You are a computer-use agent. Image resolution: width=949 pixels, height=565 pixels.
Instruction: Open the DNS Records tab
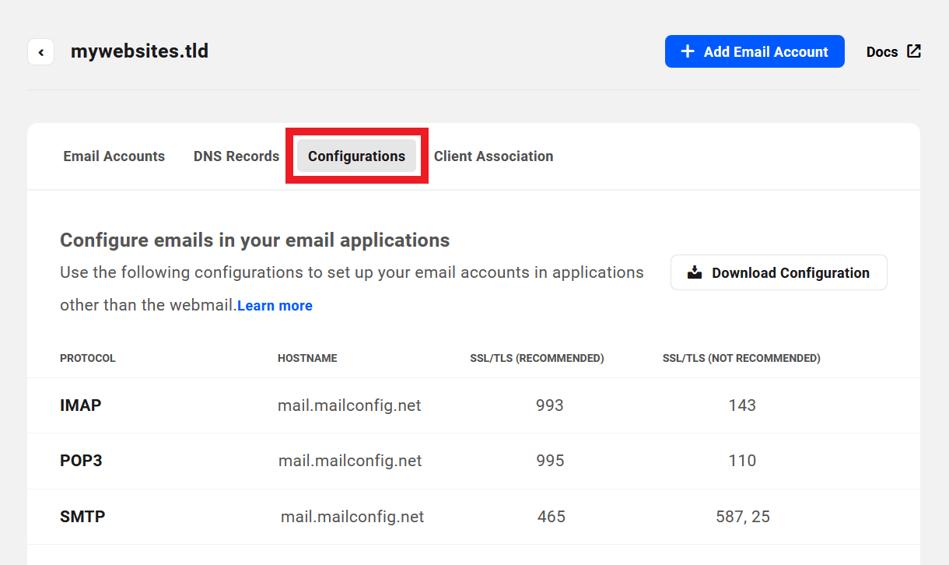pyautogui.click(x=236, y=156)
